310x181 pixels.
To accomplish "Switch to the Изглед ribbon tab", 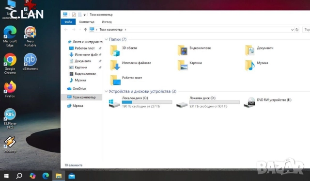I will click(x=107, y=22).
